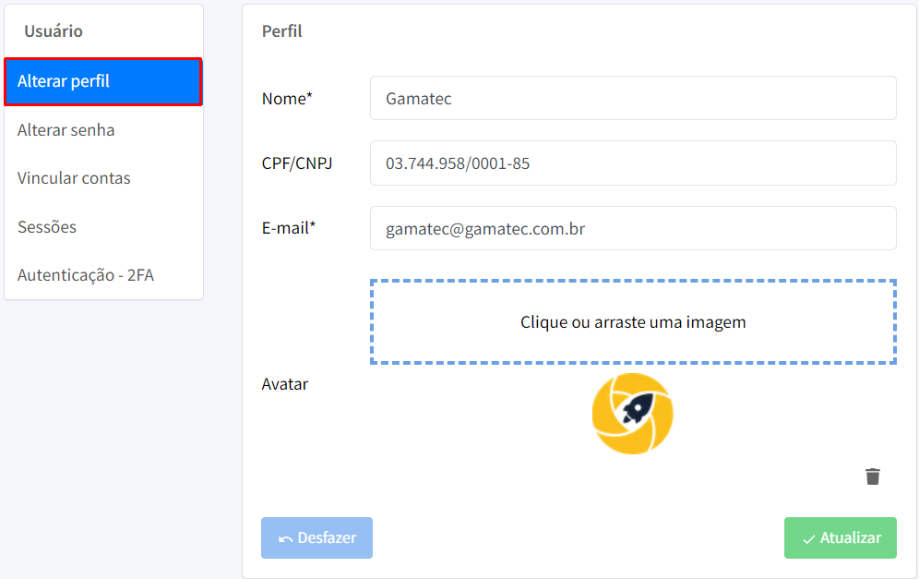Click the Atualizar button

(x=840, y=537)
